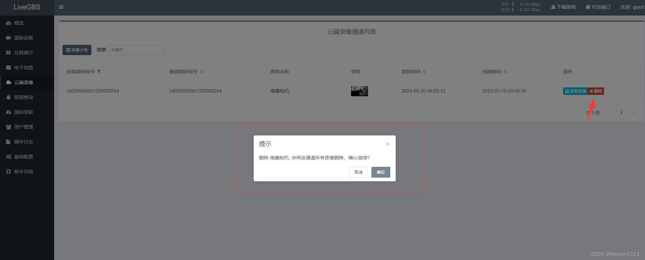Open 基础配置 in sidebar
645x260 pixels.
(x=27, y=157)
